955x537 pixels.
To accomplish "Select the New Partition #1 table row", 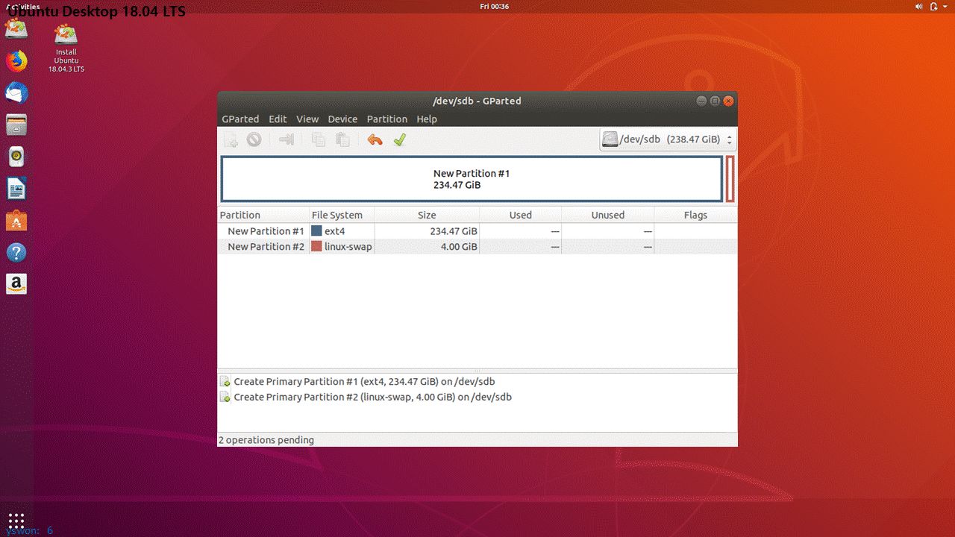I will 477,231.
